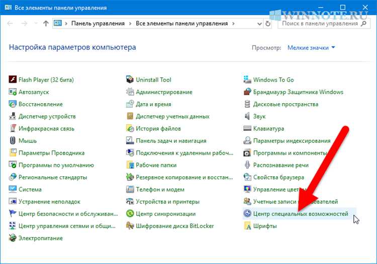Open Резервное копирование и восстановление link
Image resolution: width=377 pixels, height=264 pixels.
(184, 177)
